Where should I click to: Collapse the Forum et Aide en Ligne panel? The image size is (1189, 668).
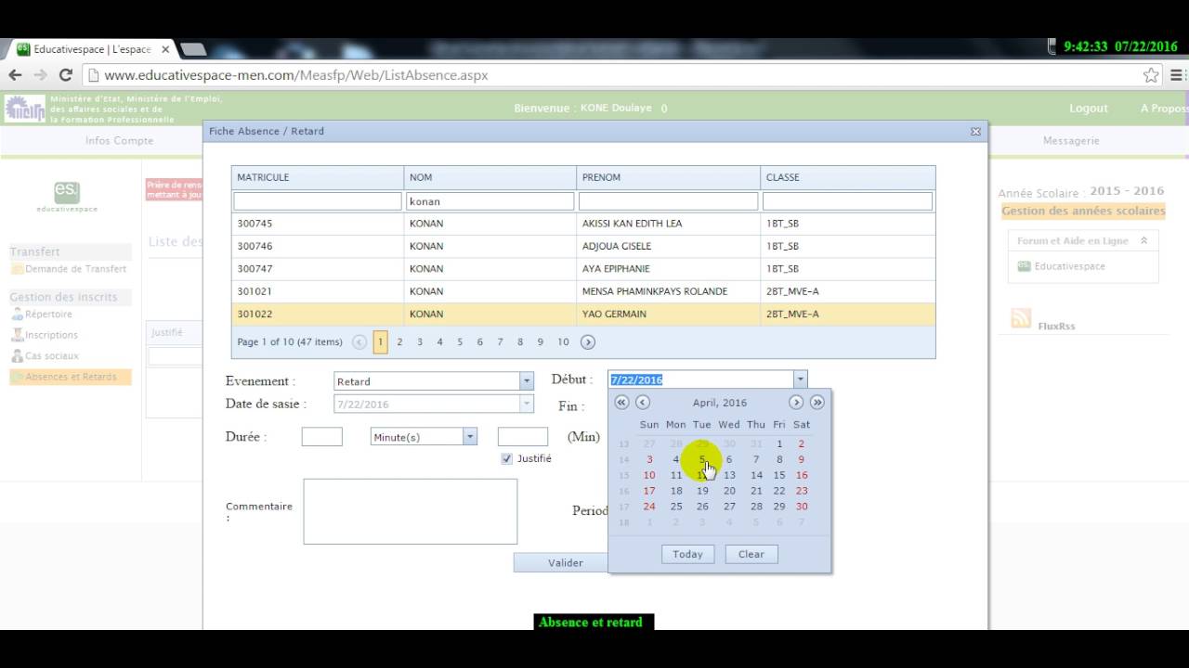[x=1143, y=240]
